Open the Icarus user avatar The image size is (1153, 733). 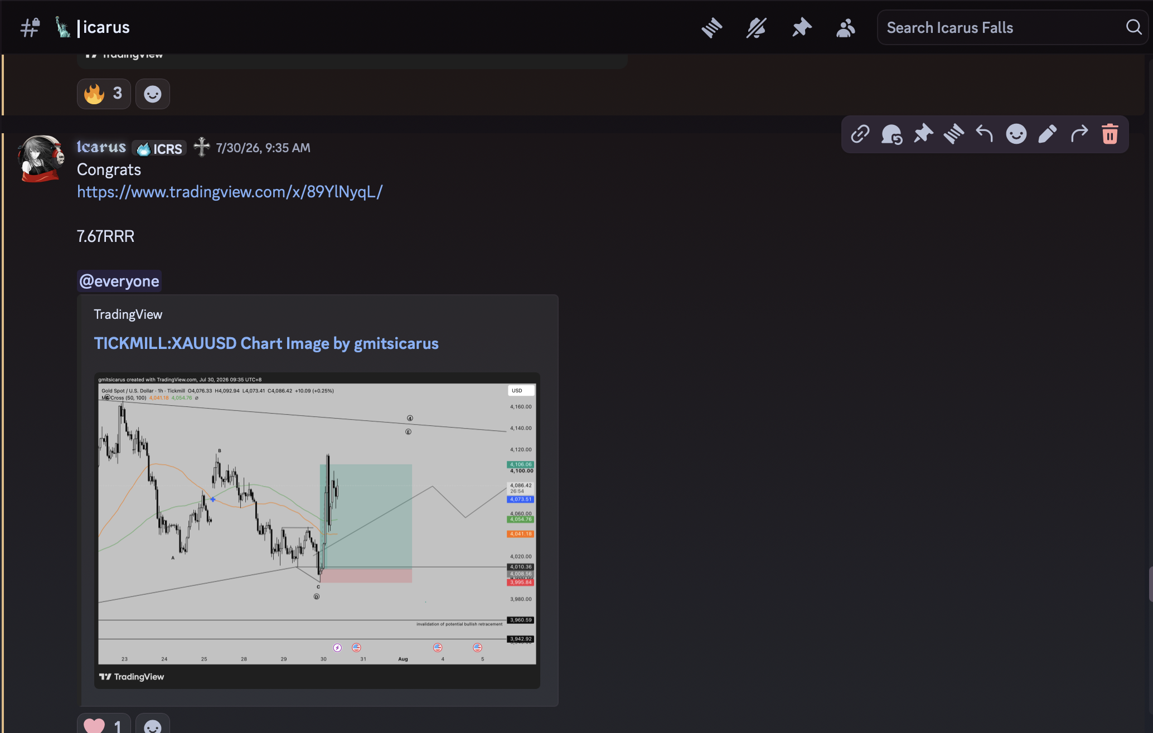tap(41, 158)
